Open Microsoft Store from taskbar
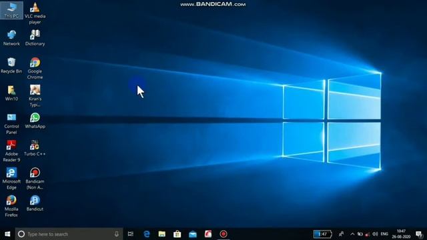427x240 pixels. pos(177,234)
